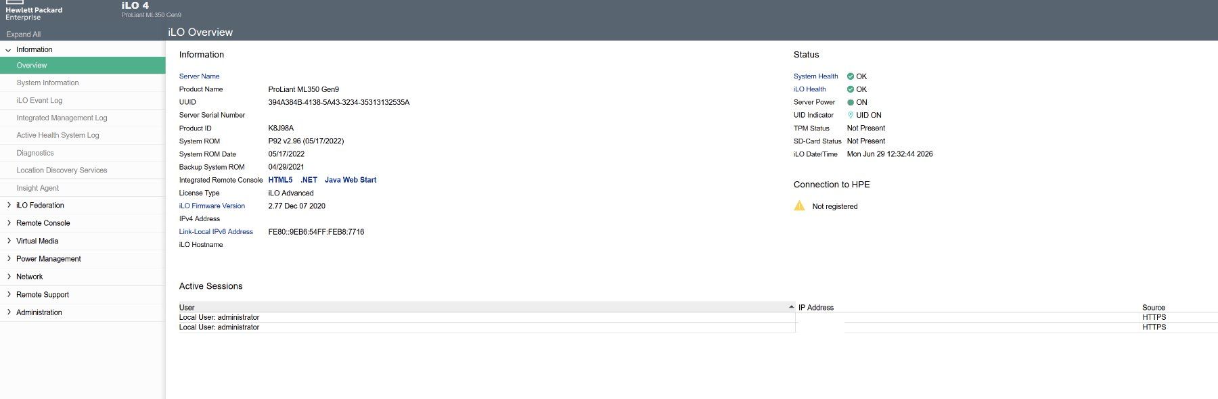Viewport: 1218px width, 399px height.
Task: Expand the Virtual Media section
Action: click(x=8, y=241)
